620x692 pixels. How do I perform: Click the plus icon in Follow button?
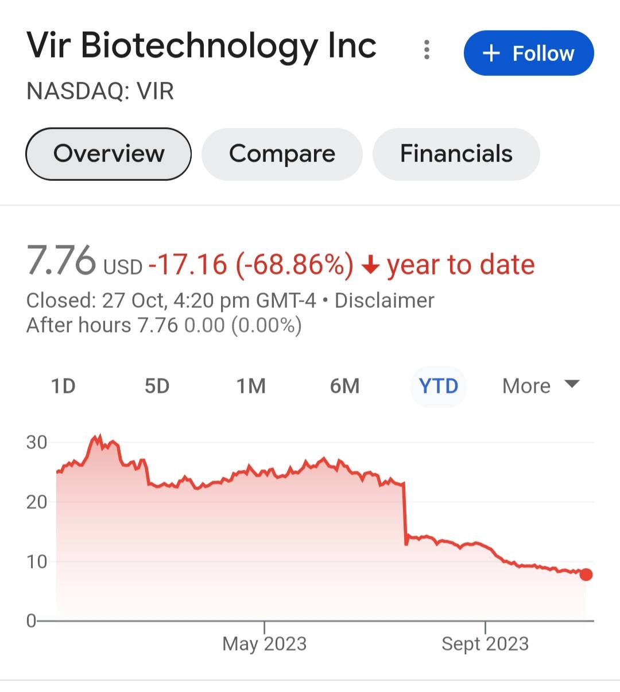pos(491,53)
